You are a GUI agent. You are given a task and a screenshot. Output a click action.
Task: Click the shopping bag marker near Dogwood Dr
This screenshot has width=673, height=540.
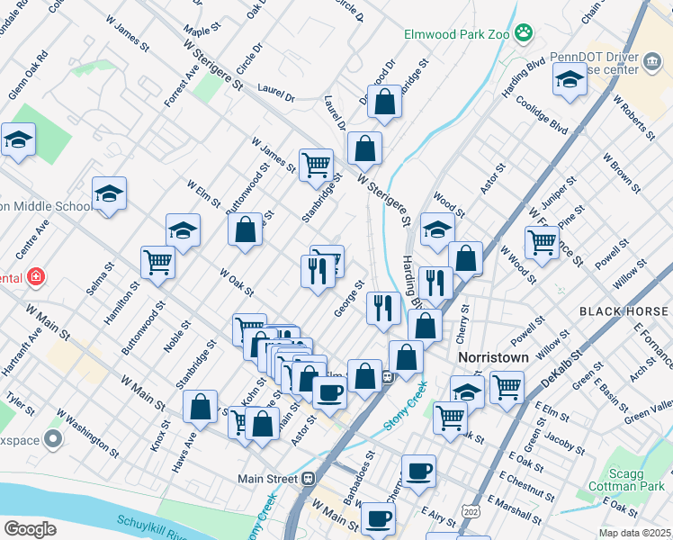point(384,103)
